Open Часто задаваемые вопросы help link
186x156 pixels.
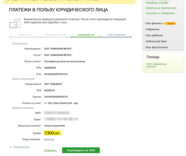coord(156,65)
